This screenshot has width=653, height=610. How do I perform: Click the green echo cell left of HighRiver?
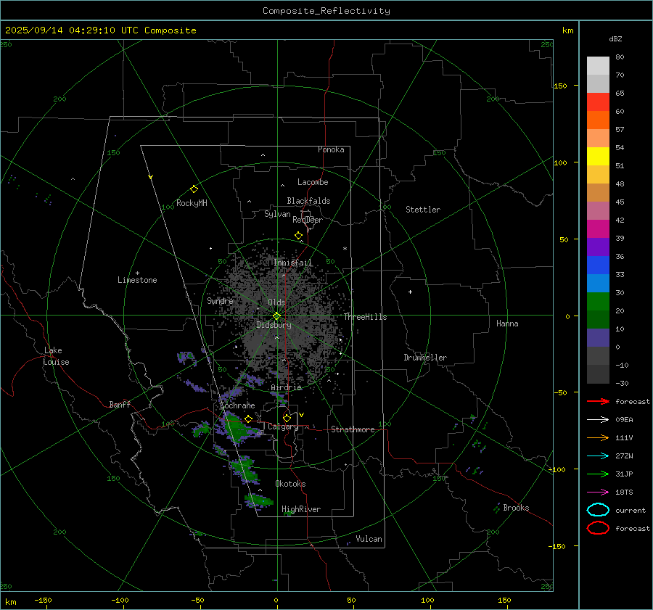point(259,500)
